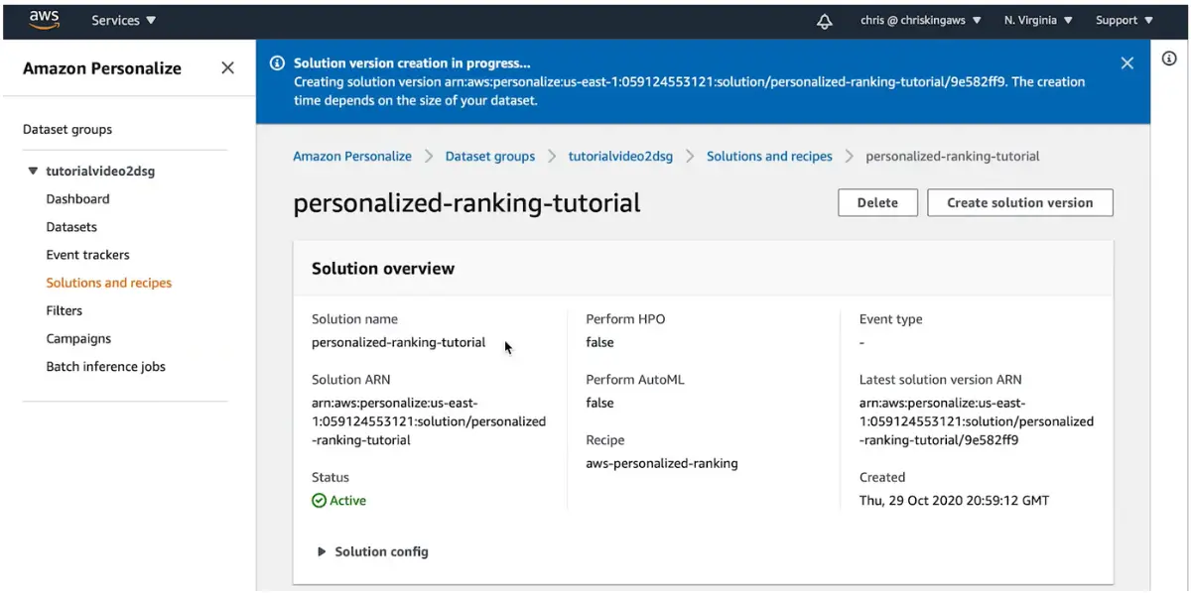Viewport: 1191px width, 595px height.
Task: Click the Solution overview heading
Action: click(x=383, y=269)
